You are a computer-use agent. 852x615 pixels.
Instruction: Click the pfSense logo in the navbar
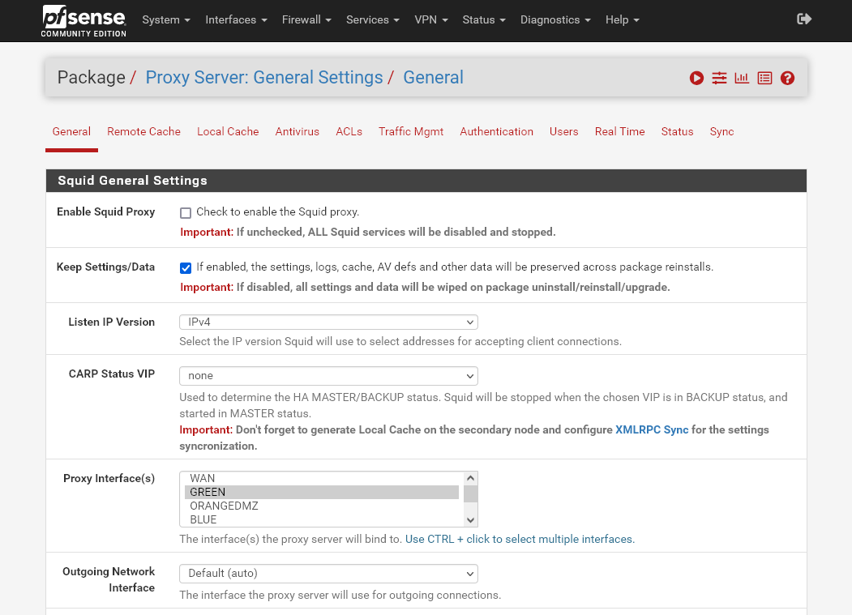pyautogui.click(x=82, y=20)
